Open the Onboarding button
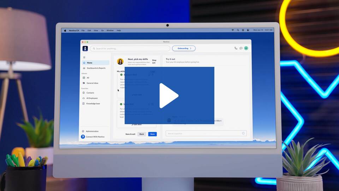Screen dimensions: 339x191 coord(184,48)
